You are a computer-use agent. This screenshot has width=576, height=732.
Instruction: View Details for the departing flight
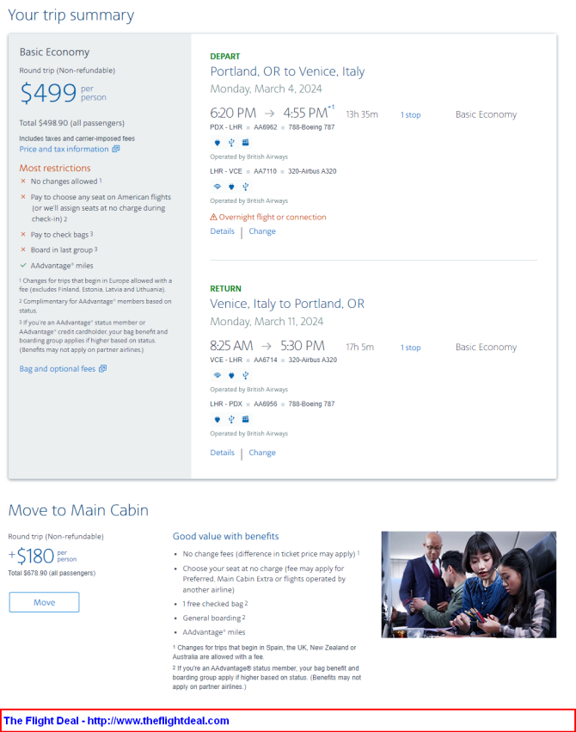pyautogui.click(x=222, y=231)
